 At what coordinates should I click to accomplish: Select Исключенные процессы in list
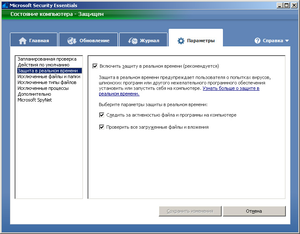coord(43,89)
